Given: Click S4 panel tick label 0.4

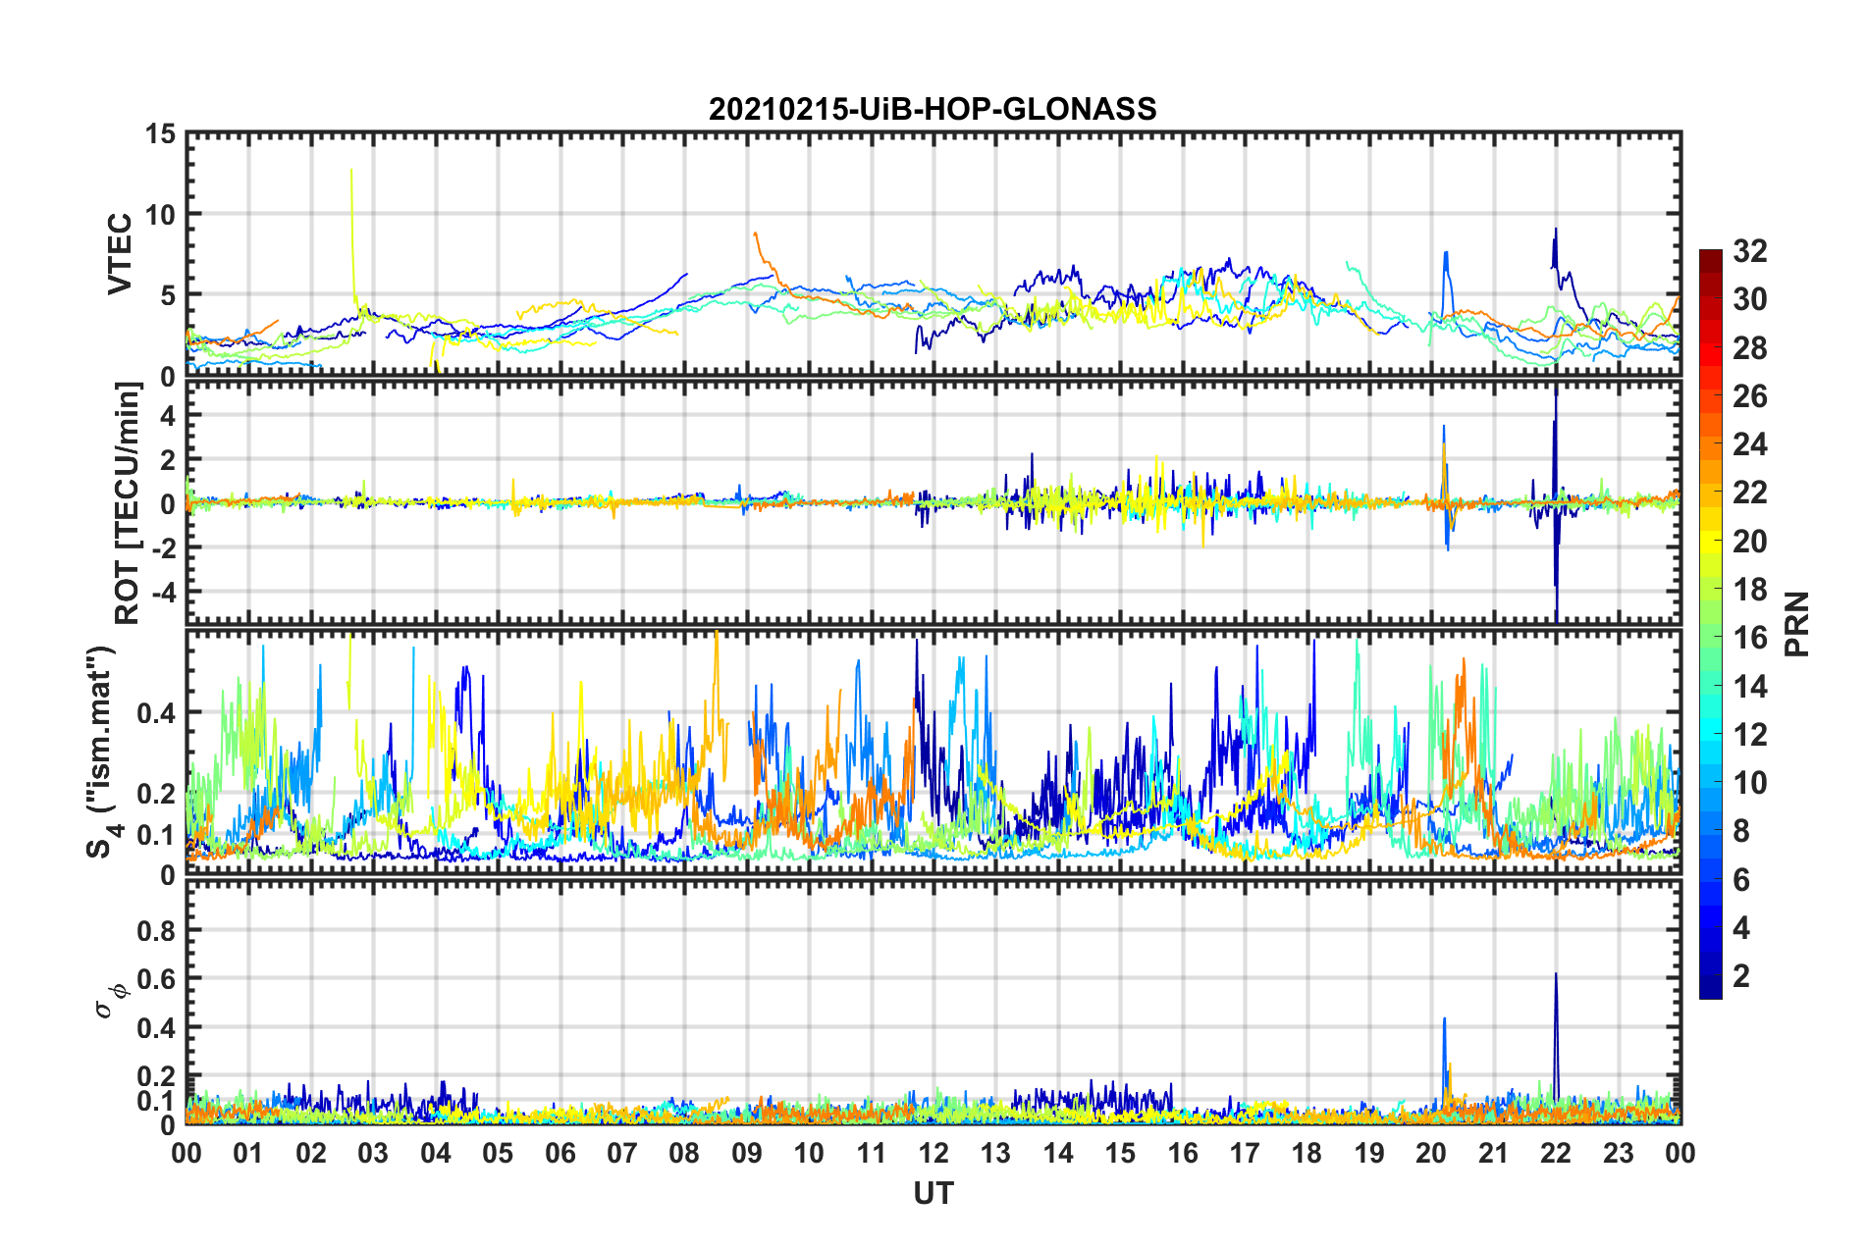Looking at the screenshot, I should (x=156, y=713).
